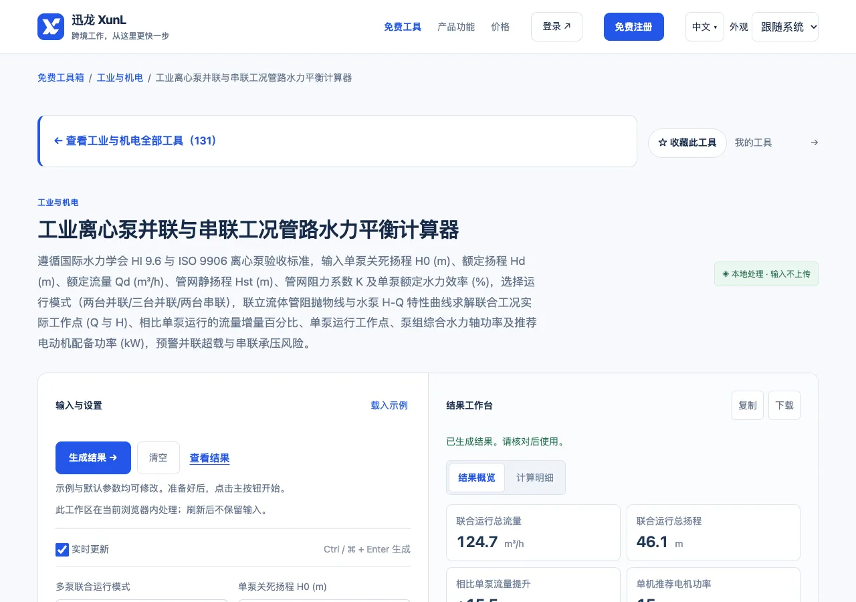Click the 联合运行总流量 124.7 result card
856x602 pixels.
pos(533,532)
